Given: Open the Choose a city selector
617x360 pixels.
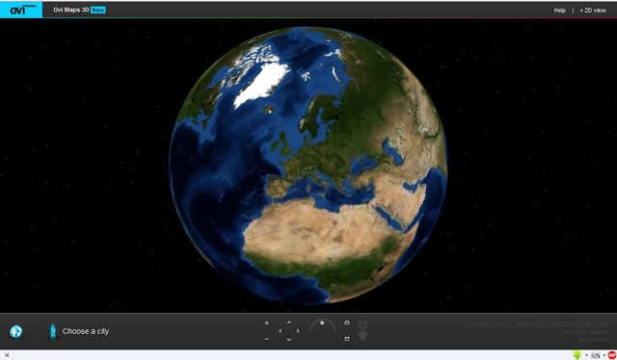Looking at the screenshot, I should tap(86, 331).
